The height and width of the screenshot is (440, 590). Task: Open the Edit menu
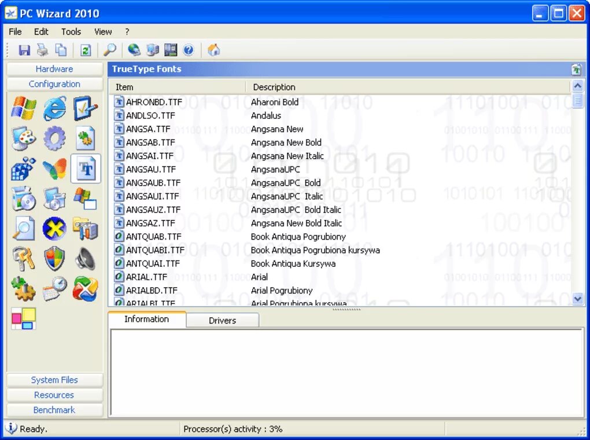pyautogui.click(x=41, y=32)
